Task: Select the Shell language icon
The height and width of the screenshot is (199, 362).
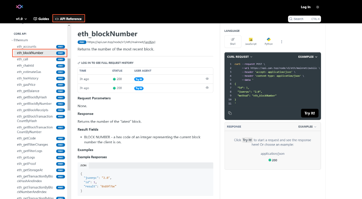Action: click(233, 41)
